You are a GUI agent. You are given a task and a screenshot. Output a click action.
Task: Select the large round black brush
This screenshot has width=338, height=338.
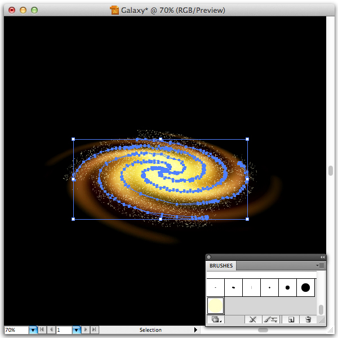point(305,287)
